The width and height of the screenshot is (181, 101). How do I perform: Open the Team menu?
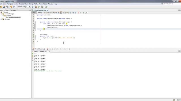coord(41,4)
